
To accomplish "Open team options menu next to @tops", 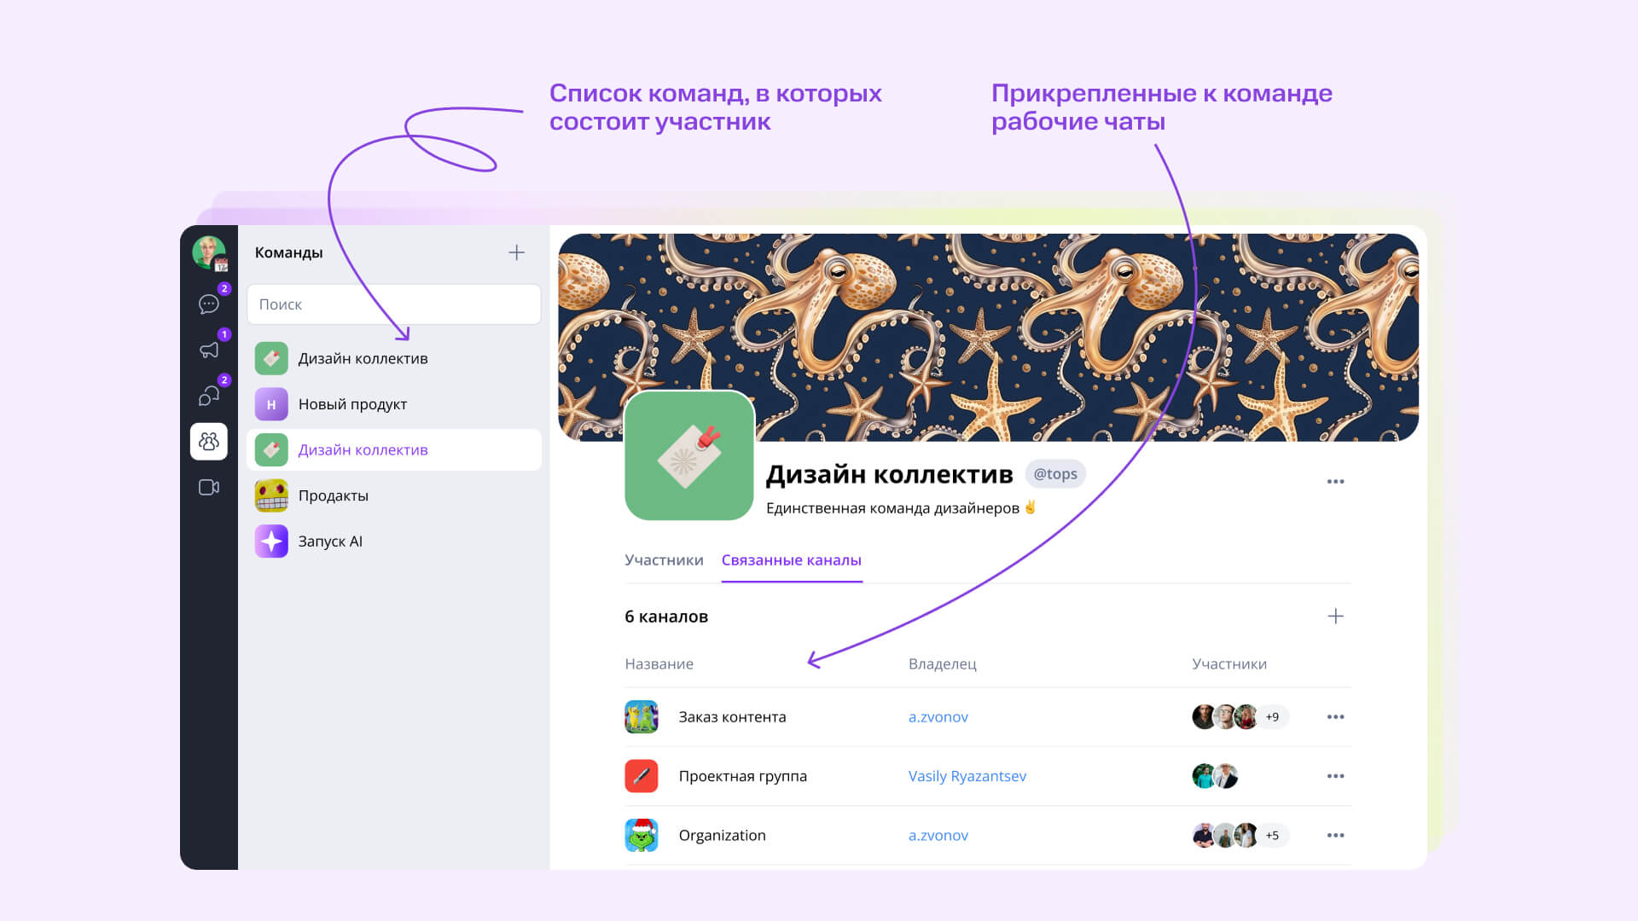I will point(1335,482).
